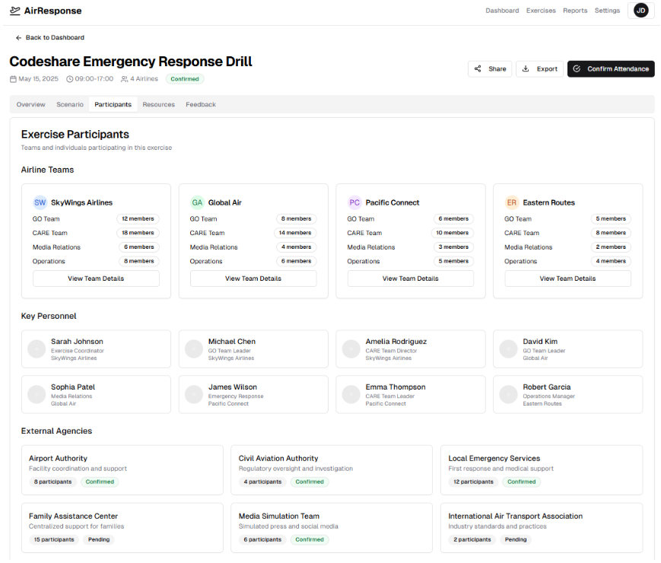Click the 12 participants badge for Local Emergency Services

point(473,482)
